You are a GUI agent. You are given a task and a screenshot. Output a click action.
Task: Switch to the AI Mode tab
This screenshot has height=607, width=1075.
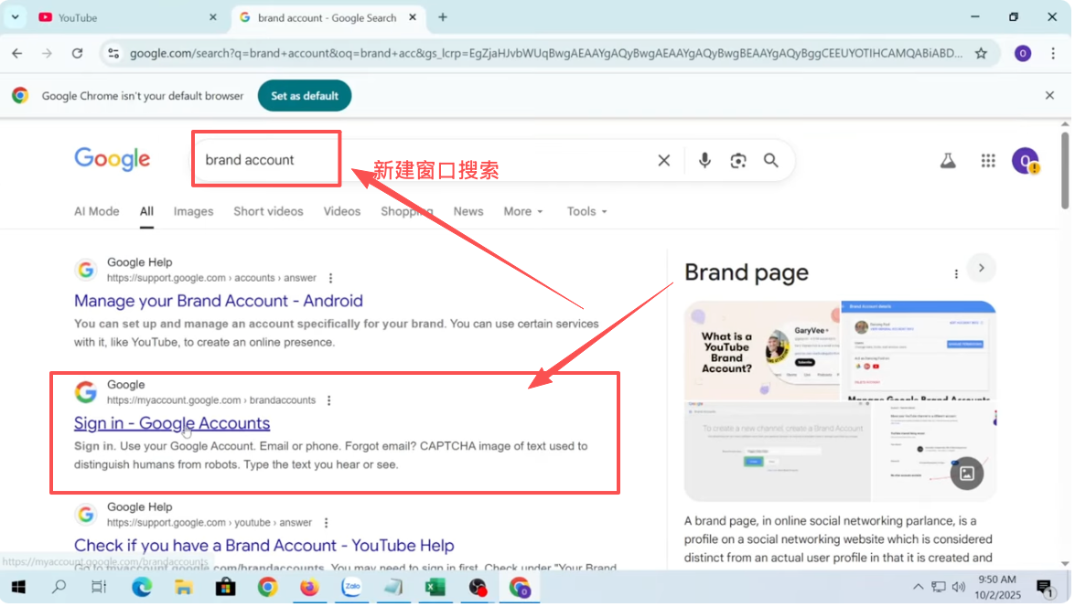pos(97,212)
